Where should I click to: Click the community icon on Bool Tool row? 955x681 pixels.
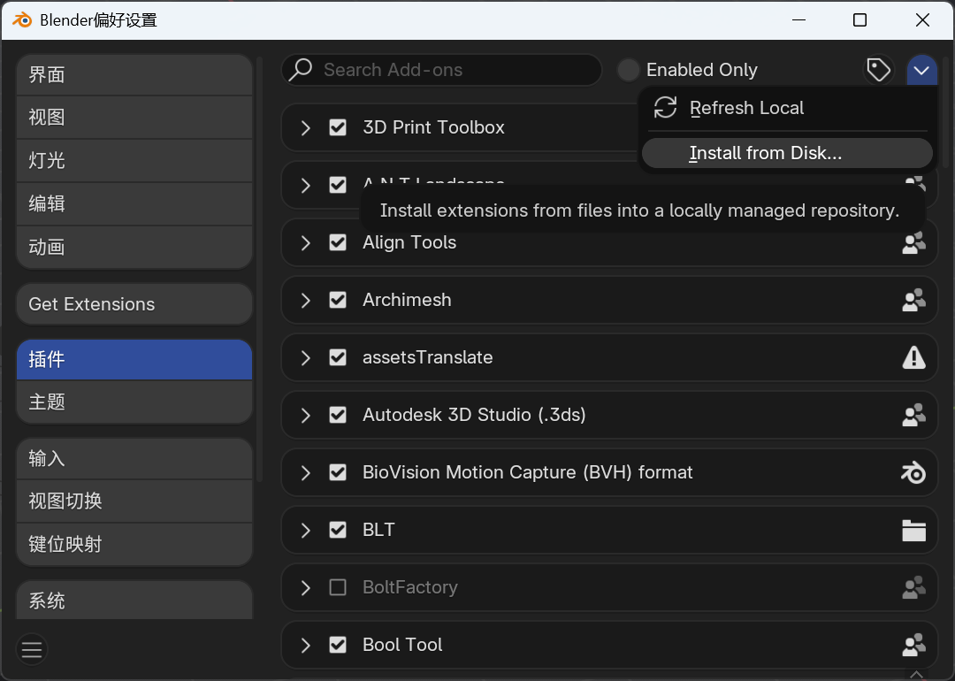pyautogui.click(x=913, y=645)
